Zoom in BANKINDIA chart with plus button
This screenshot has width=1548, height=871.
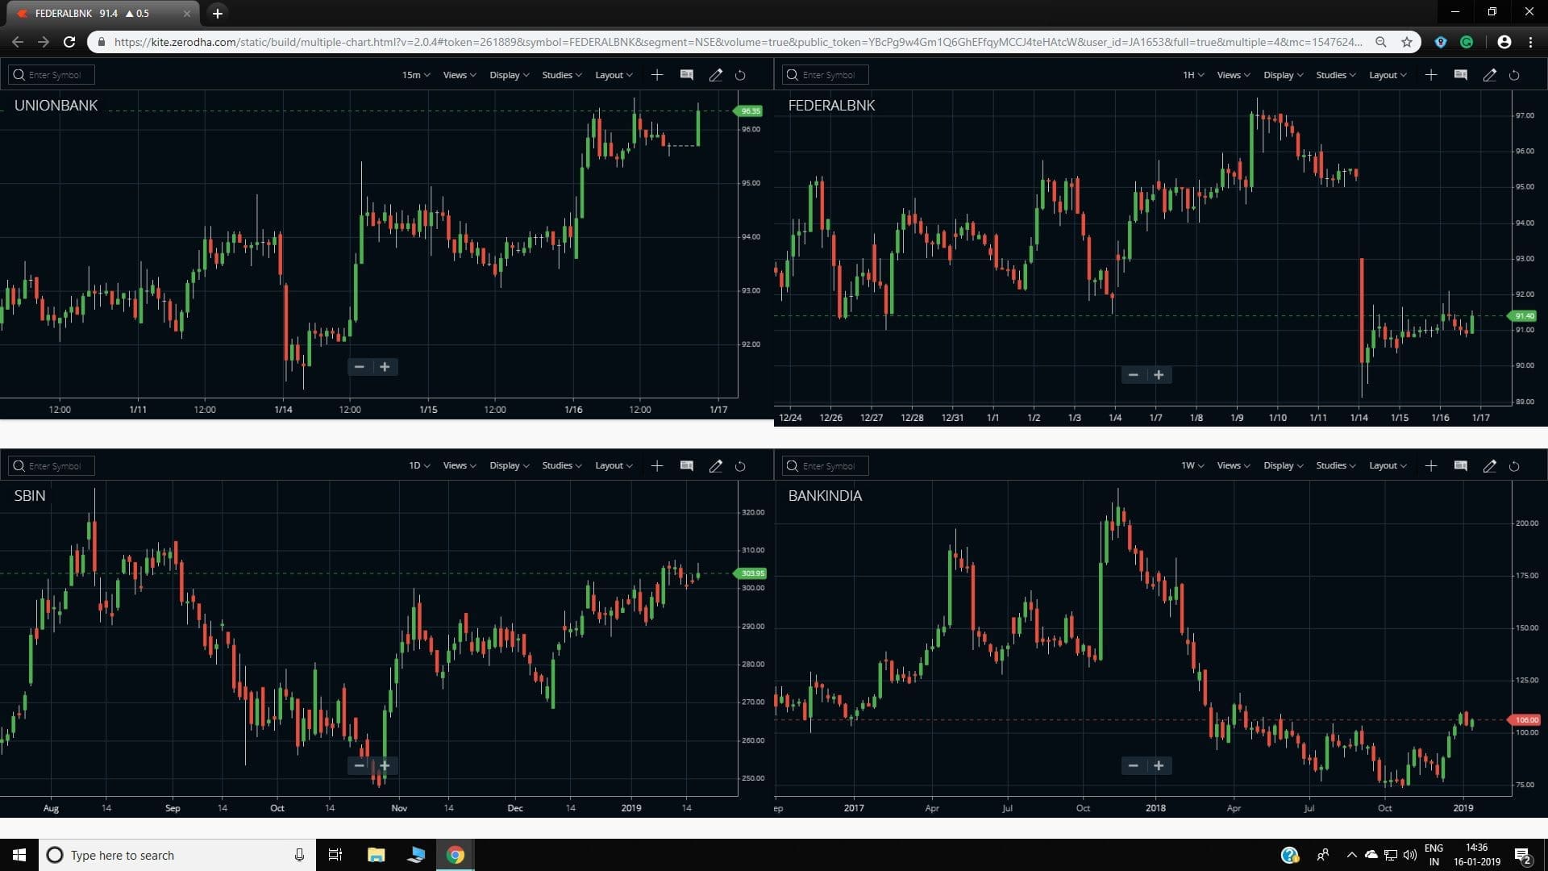pyautogui.click(x=1159, y=765)
